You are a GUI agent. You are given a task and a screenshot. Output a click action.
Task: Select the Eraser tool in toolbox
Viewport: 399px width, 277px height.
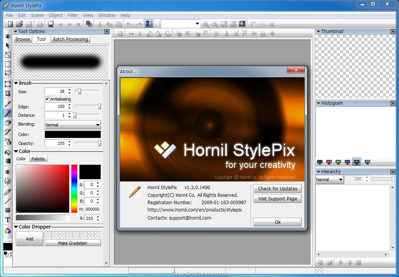coord(8,123)
